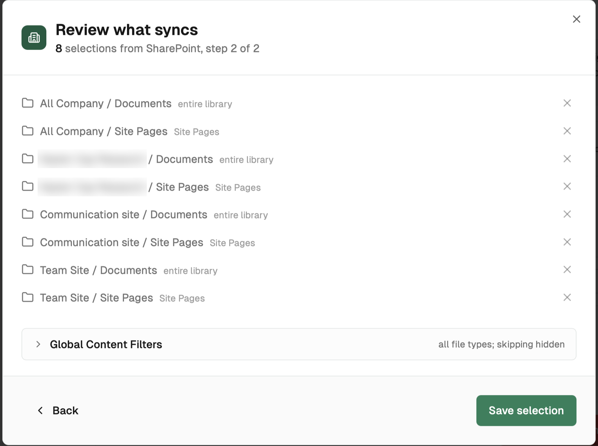Screen dimensions: 598x446
Task: Remove All Company / Documents selection
Action: click(x=567, y=103)
